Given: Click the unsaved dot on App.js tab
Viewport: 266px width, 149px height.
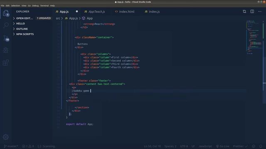Looking at the screenshot, I should 77,12.
